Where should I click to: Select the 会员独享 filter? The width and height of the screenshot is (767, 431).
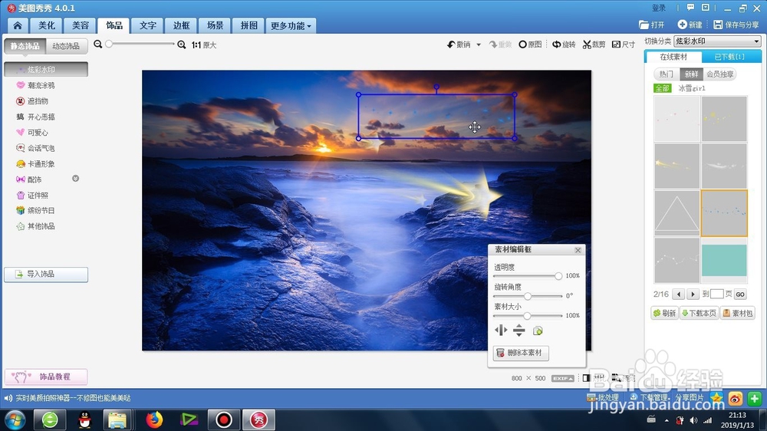coord(719,74)
